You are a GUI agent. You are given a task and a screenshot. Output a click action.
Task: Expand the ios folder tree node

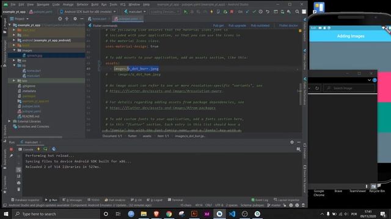[x=14, y=60]
